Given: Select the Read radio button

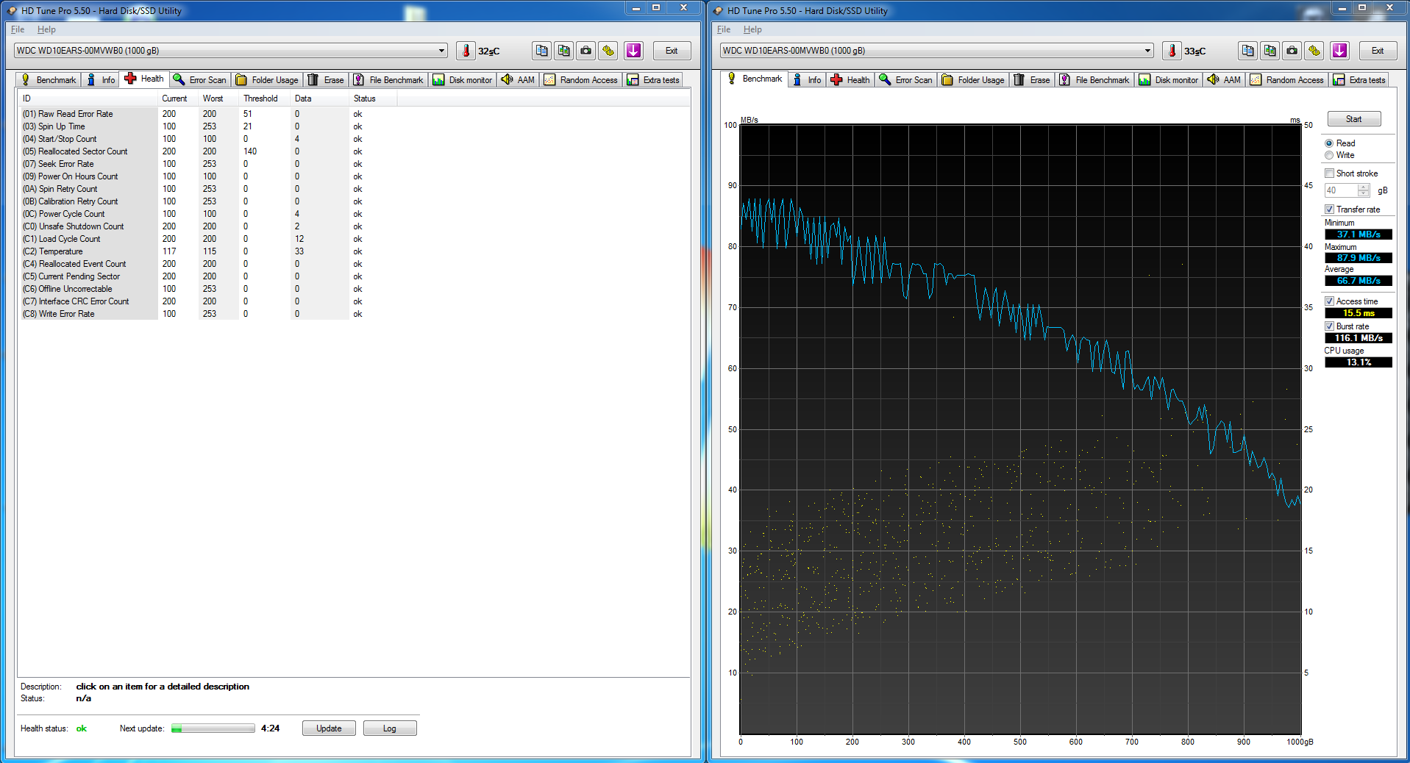Looking at the screenshot, I should 1329,143.
